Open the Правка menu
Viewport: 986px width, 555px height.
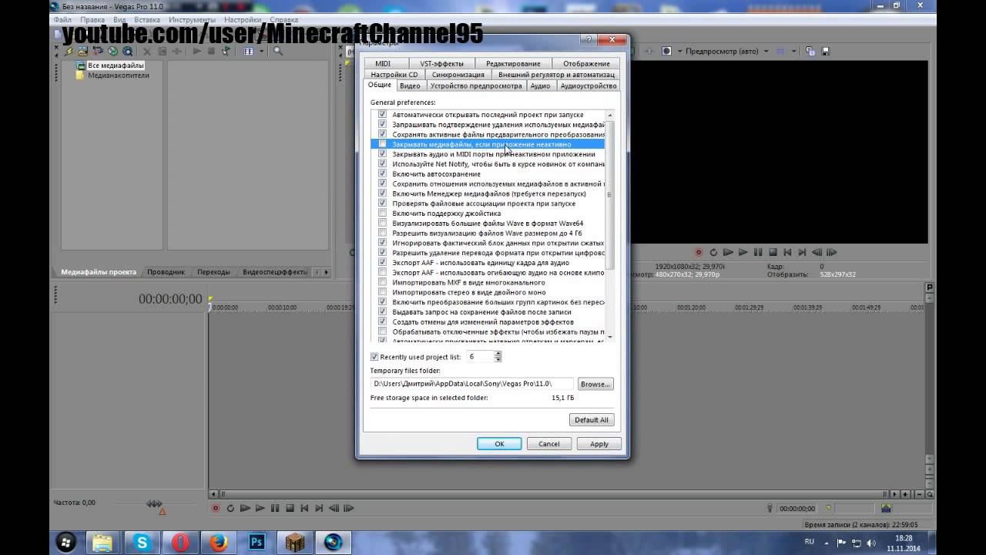(x=92, y=19)
